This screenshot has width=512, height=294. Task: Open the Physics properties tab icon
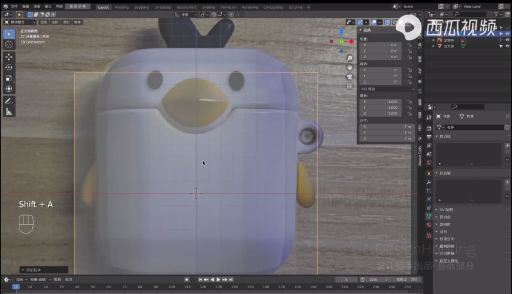[429, 199]
